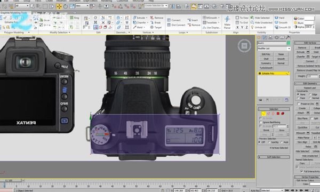Screen dimensions: 320x192
Task: Open the Hierarchy command panel tab
Action: (x=270, y=37)
